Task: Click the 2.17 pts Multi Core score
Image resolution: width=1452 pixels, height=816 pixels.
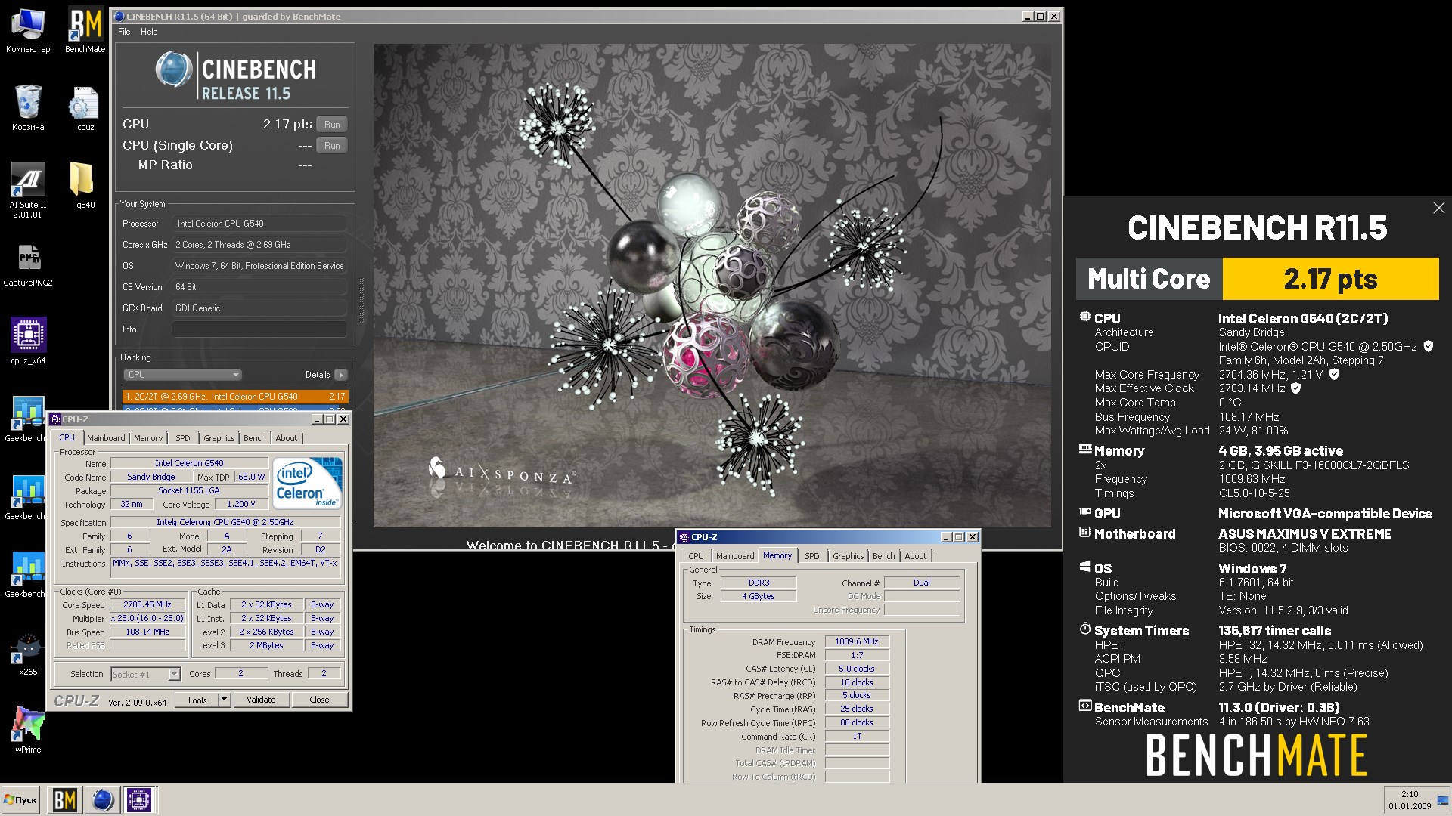Action: (1330, 279)
